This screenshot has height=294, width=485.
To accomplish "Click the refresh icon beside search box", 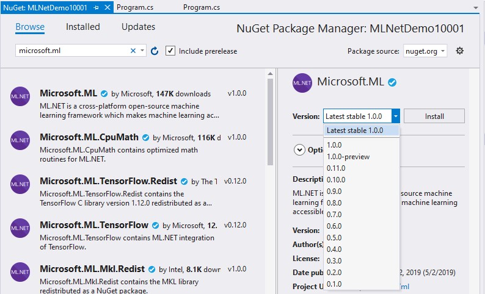I will (x=155, y=51).
